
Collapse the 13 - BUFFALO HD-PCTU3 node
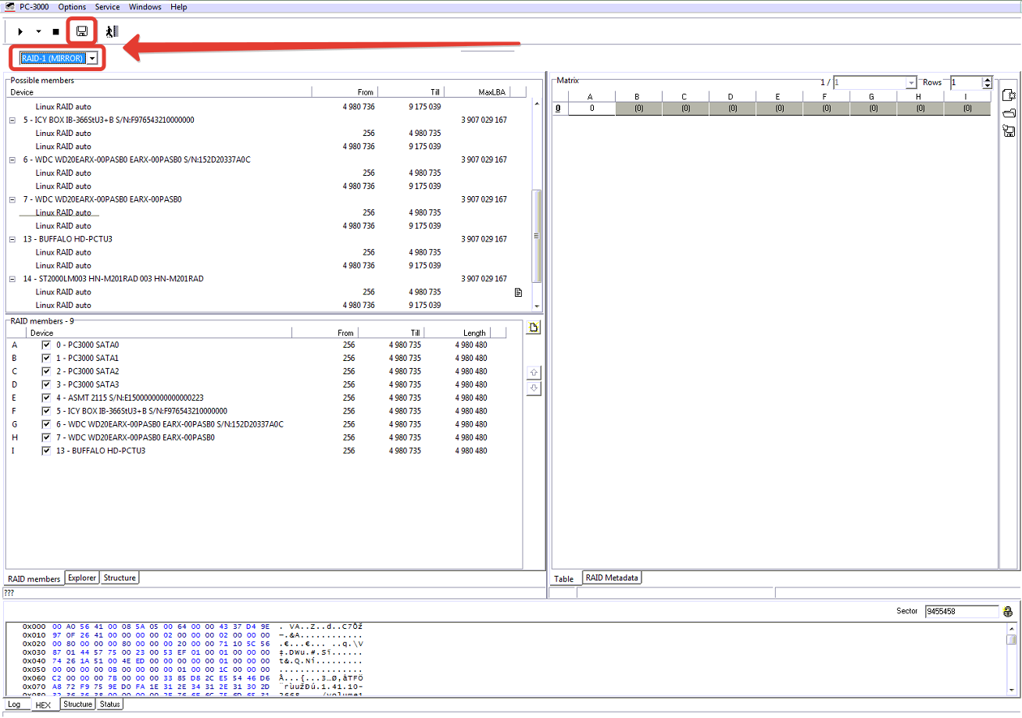13,240
